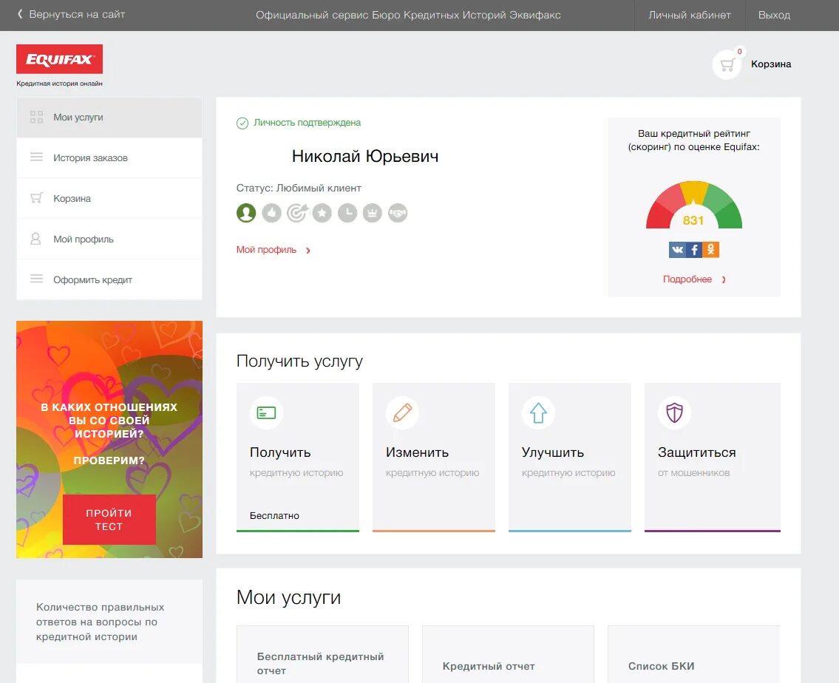Share credit rating on Odnoklassniki
This screenshot has width=839, height=683.
pos(710,249)
